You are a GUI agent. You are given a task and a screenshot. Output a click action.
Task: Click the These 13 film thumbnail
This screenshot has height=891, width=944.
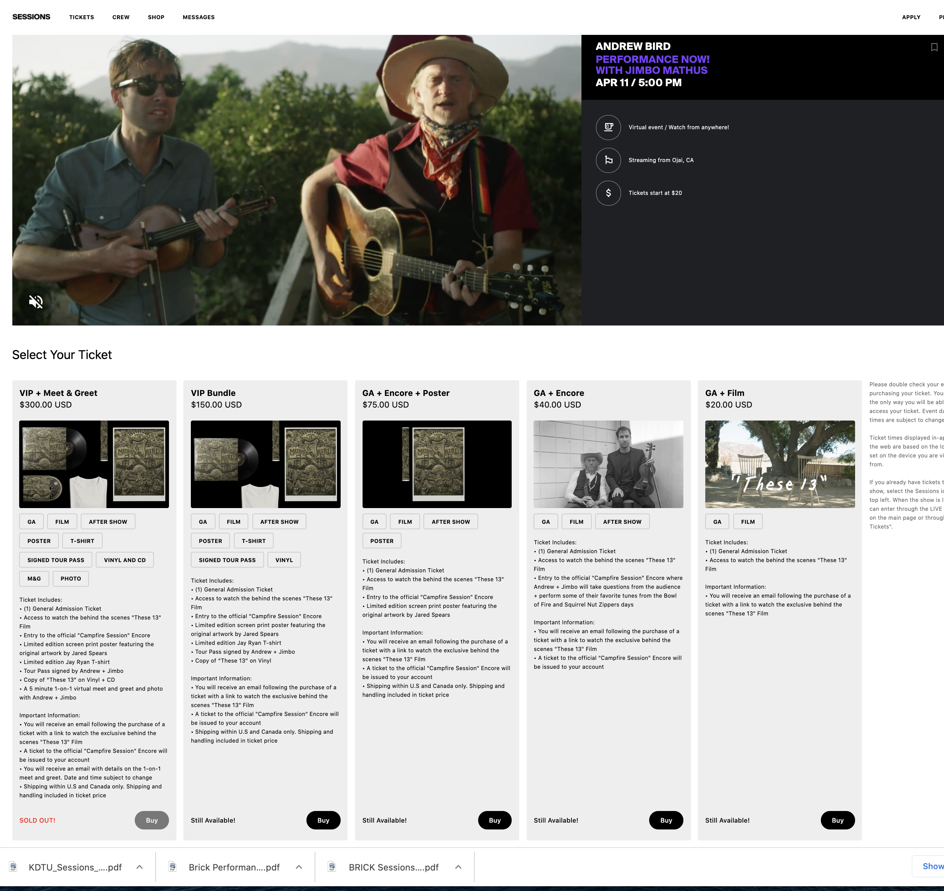(x=779, y=464)
